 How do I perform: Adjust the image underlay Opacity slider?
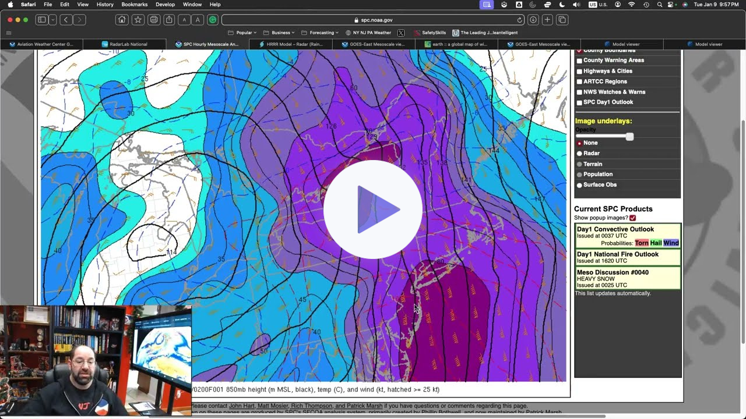pos(629,137)
